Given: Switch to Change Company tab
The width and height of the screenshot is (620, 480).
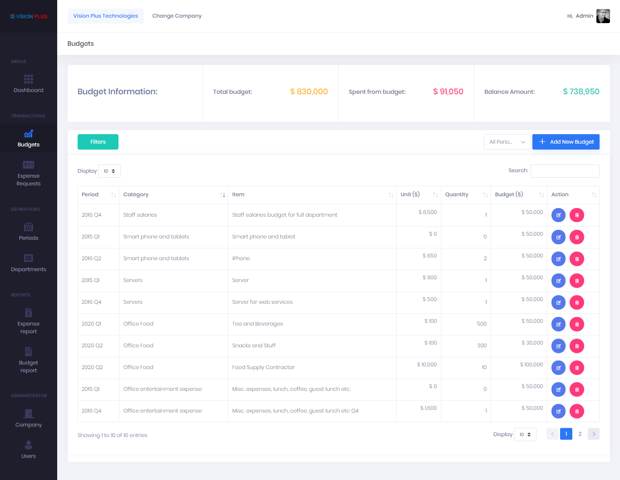Looking at the screenshot, I should click(177, 16).
